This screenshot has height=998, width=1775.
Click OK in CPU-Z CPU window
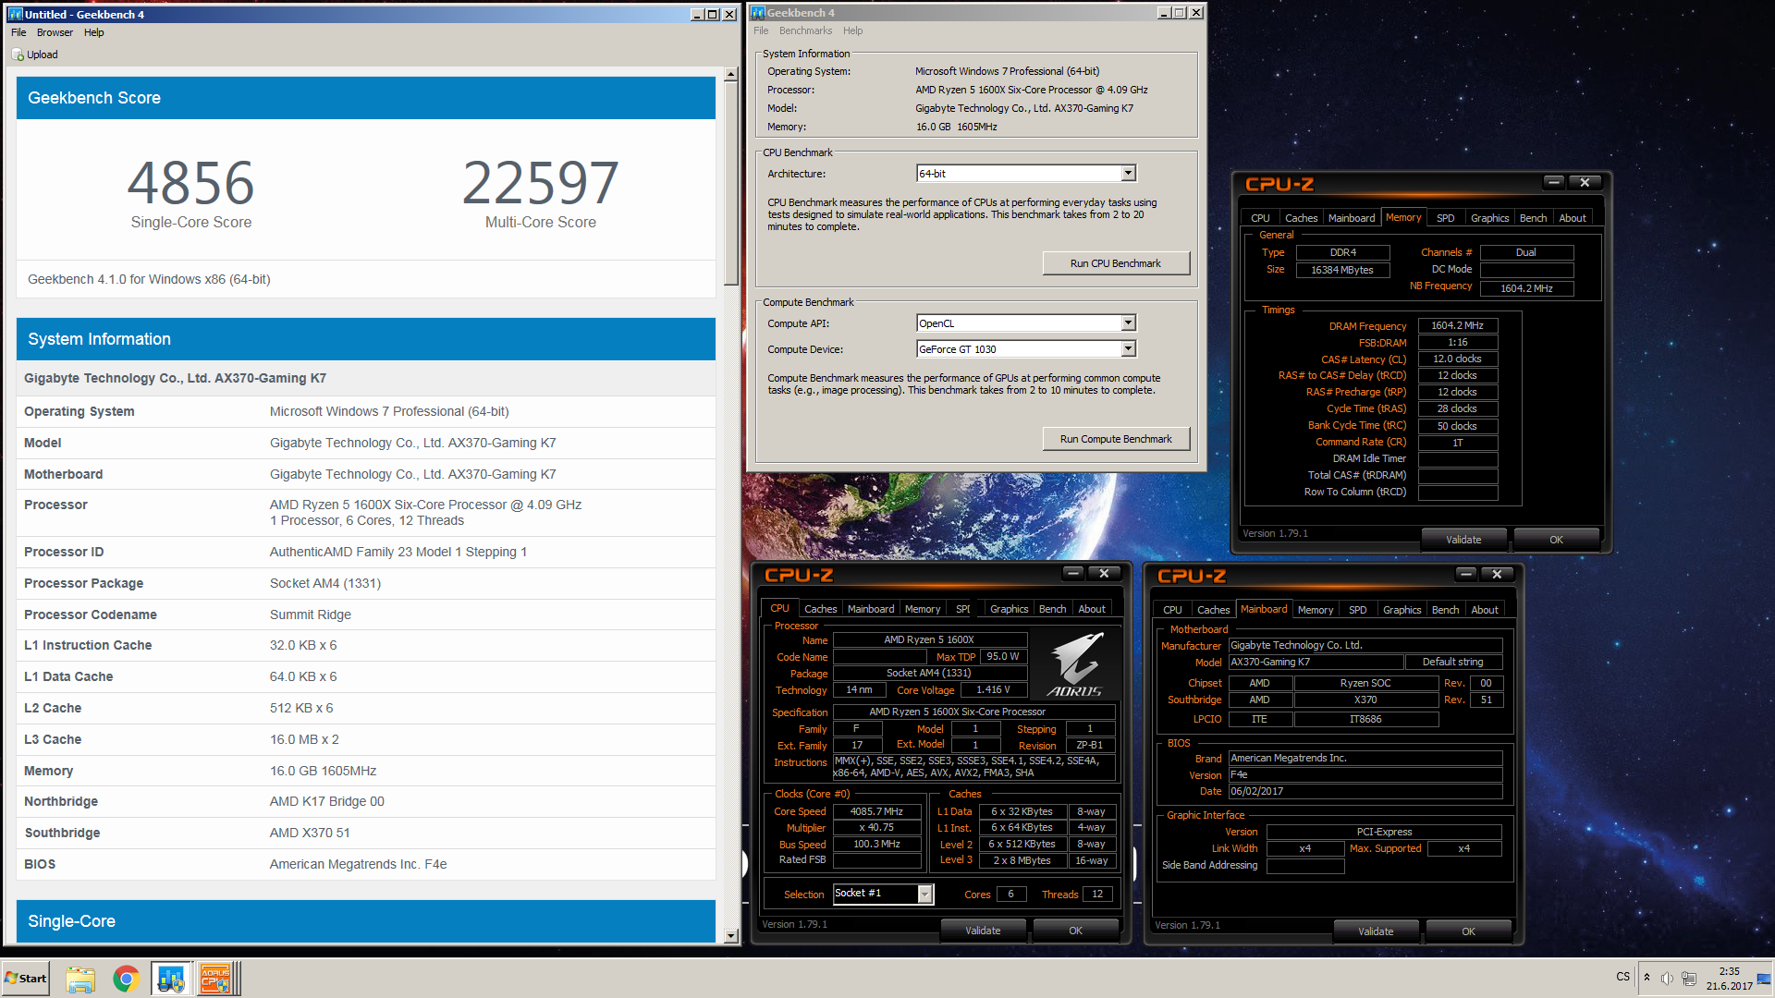coord(1075,931)
